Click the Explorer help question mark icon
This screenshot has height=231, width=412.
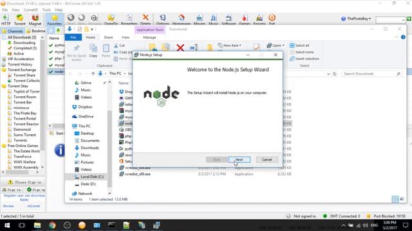(403, 37)
